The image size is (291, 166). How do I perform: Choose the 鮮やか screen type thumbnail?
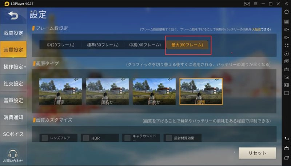click(x=154, y=92)
